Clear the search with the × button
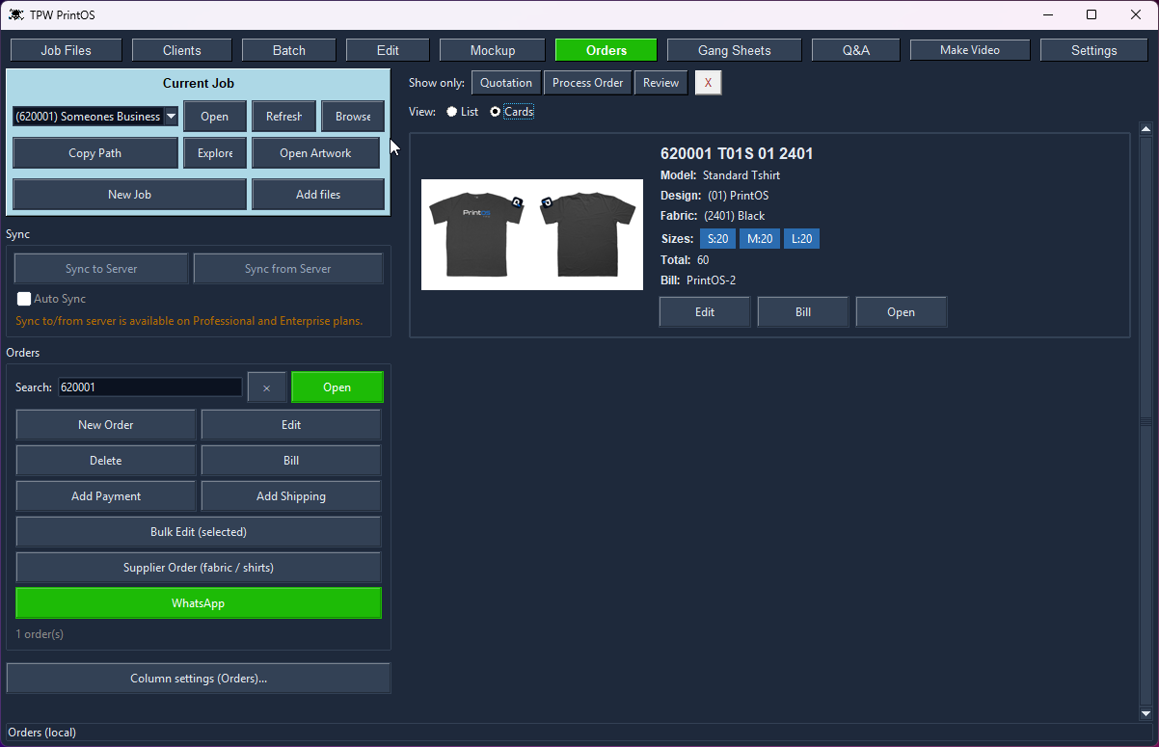 [267, 387]
